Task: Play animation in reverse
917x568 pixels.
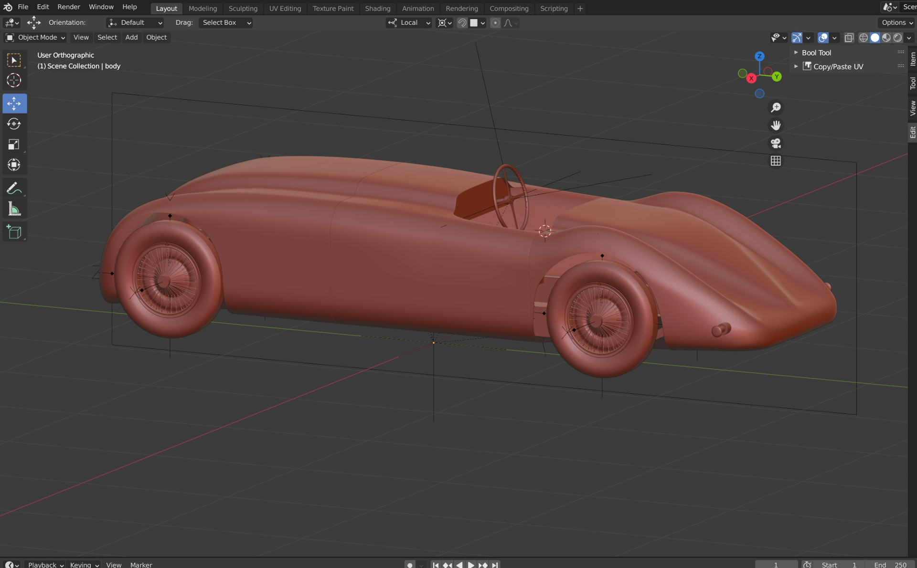Action: (x=459, y=565)
